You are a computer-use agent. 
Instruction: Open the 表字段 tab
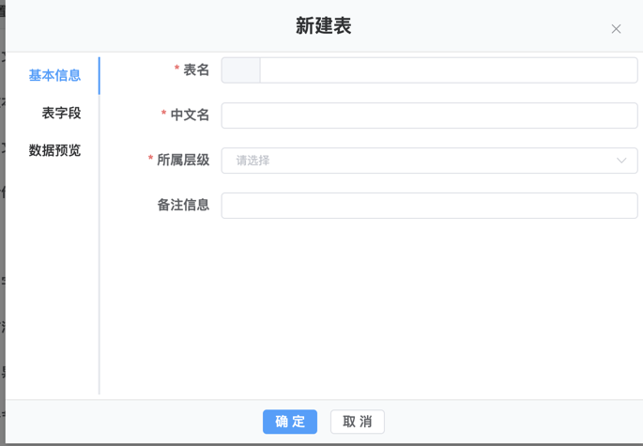pyautogui.click(x=61, y=113)
